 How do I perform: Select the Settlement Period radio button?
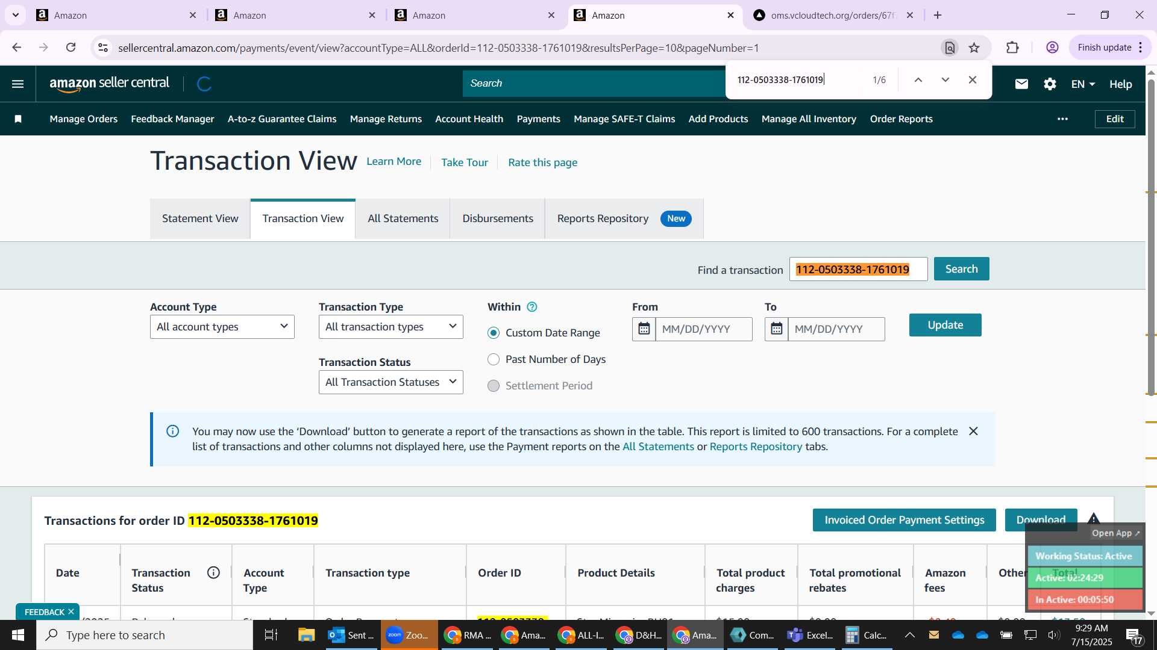tap(494, 386)
